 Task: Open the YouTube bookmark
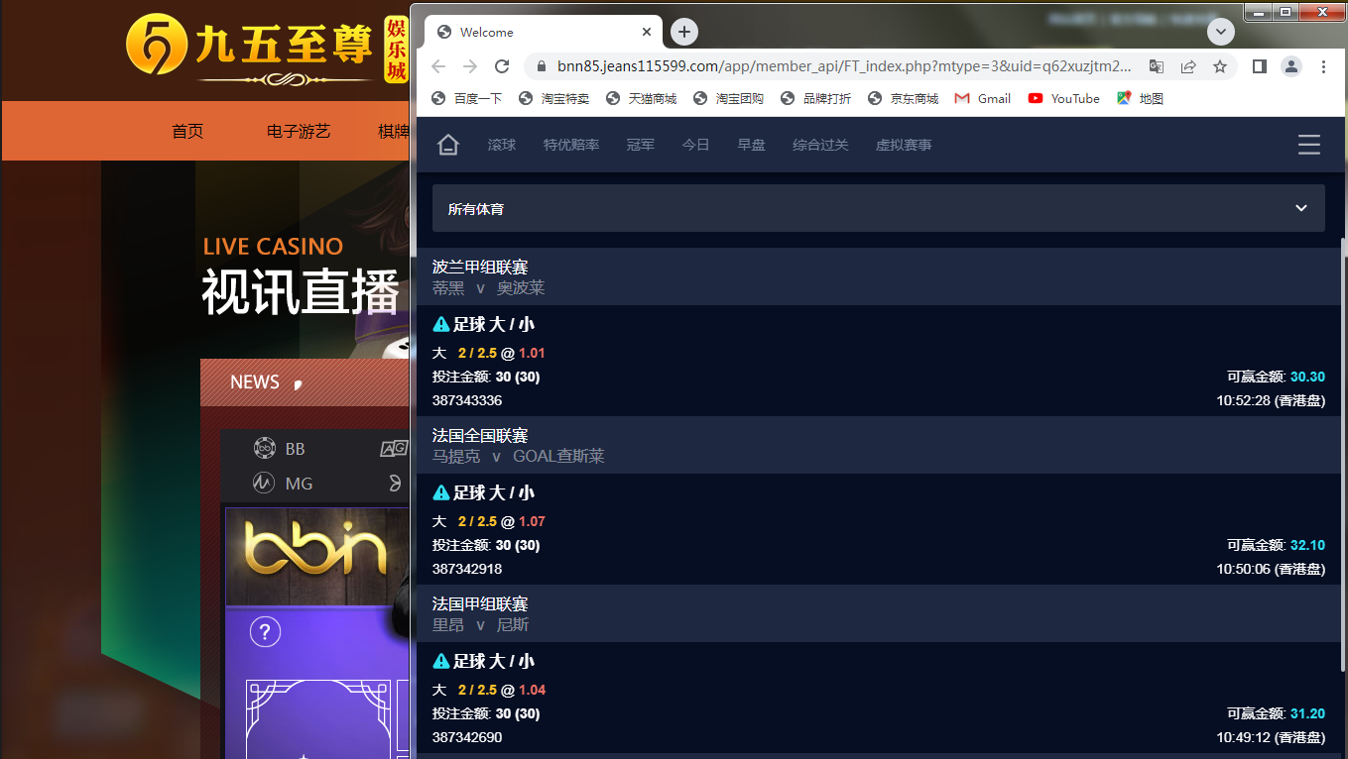1064,98
